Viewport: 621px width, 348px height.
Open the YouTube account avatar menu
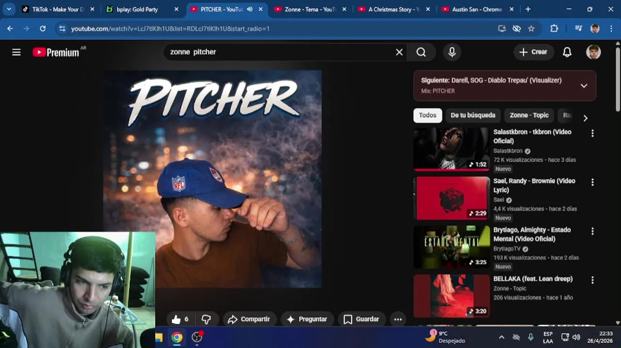pyautogui.click(x=593, y=52)
